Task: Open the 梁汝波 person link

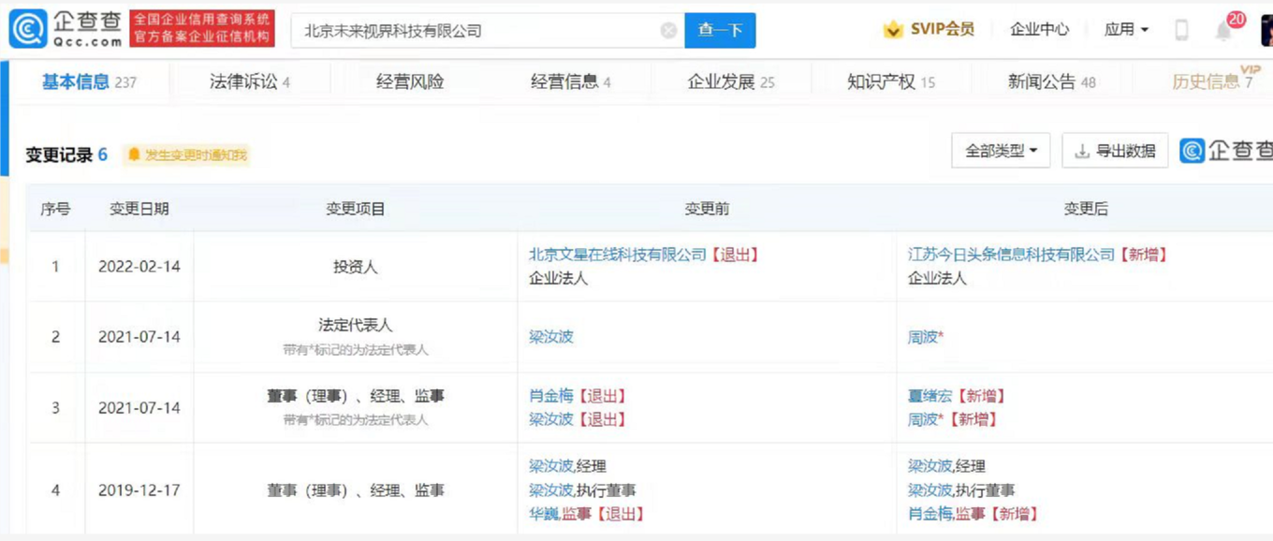Action: [x=550, y=337]
